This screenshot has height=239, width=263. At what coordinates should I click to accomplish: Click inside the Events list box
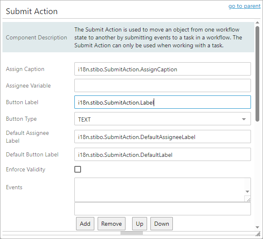coord(158,190)
